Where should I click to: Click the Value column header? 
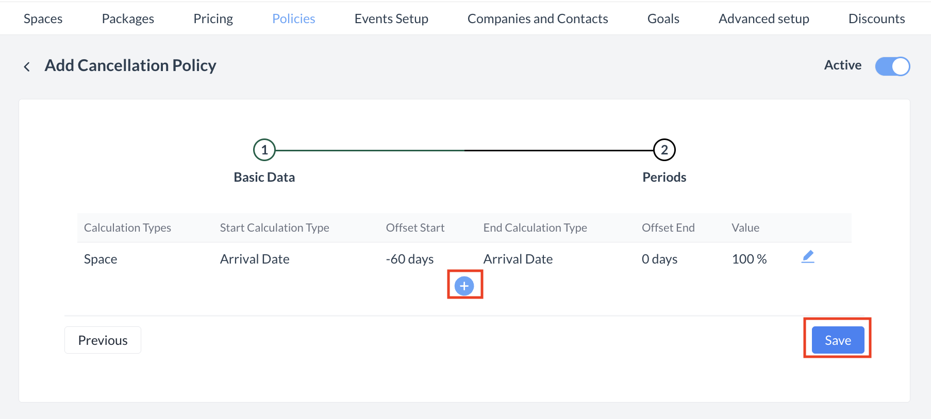(745, 228)
